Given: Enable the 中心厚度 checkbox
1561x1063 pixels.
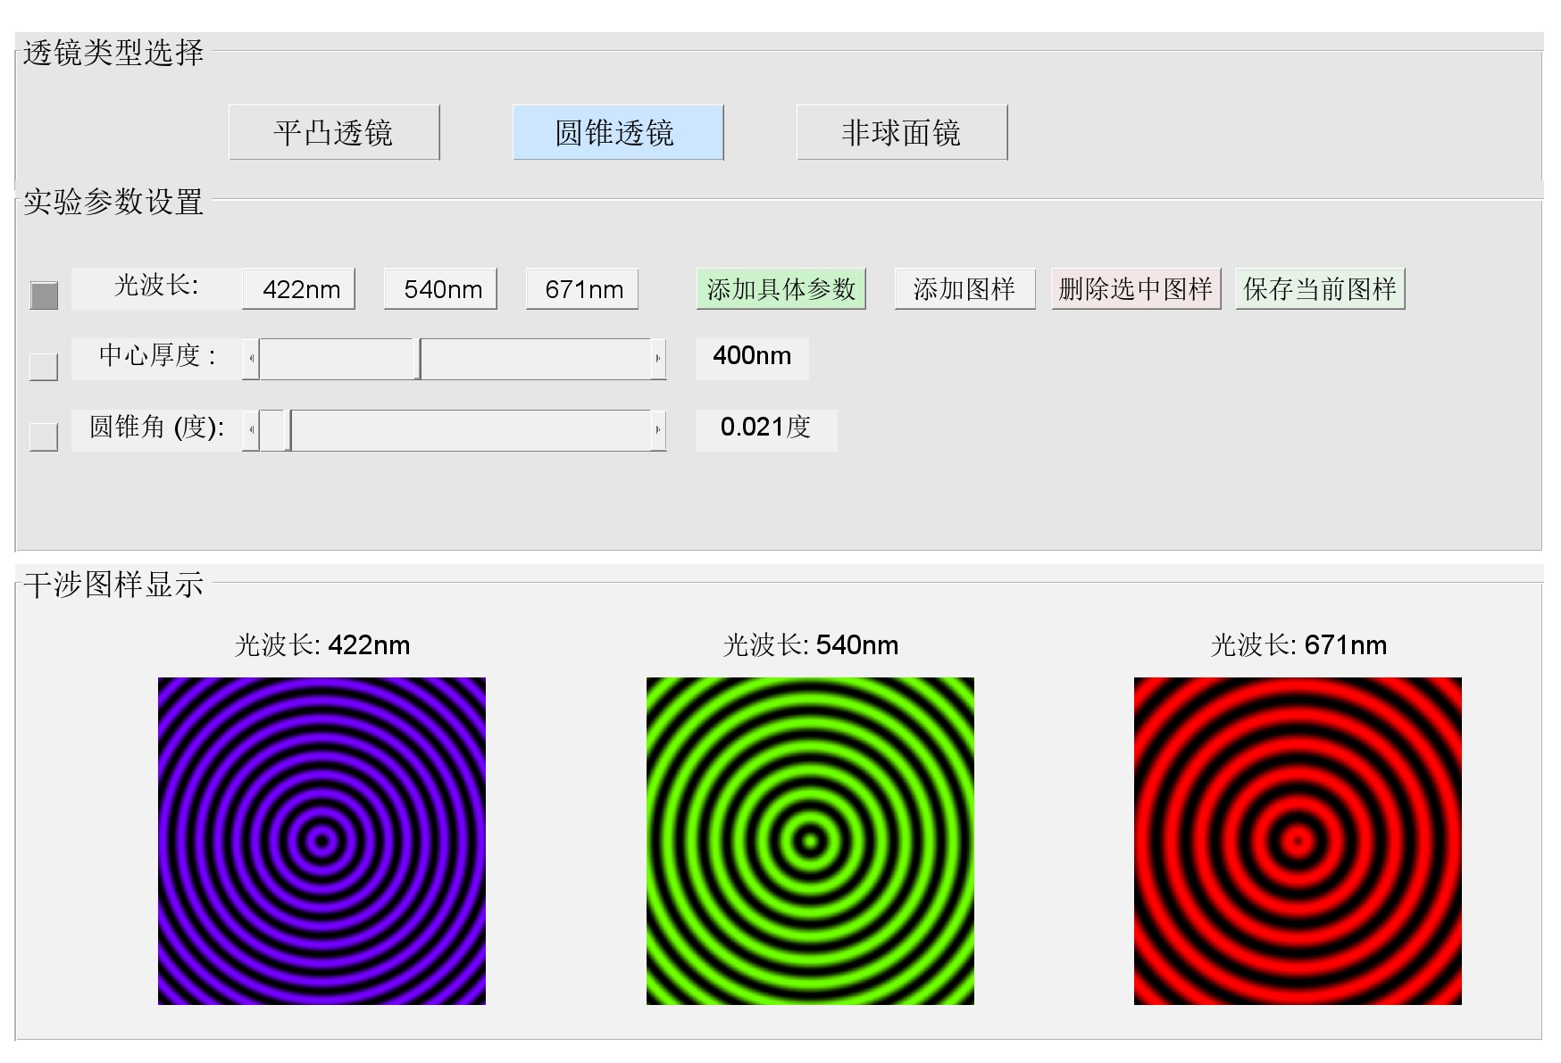Looking at the screenshot, I should 44,366.
